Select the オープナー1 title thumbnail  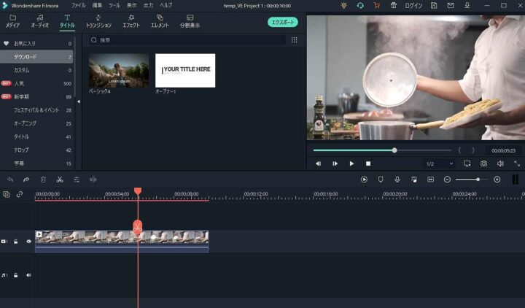[185, 70]
